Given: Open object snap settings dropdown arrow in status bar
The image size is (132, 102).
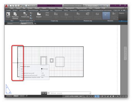Looking at the screenshot, I should coord(100,96).
